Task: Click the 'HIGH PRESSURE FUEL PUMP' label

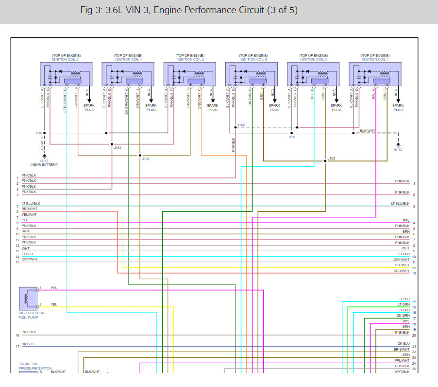Action: click(x=33, y=315)
